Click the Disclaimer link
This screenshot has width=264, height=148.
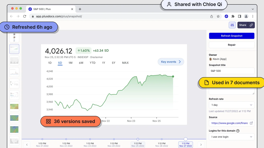pyautogui.click(x=96, y=57)
